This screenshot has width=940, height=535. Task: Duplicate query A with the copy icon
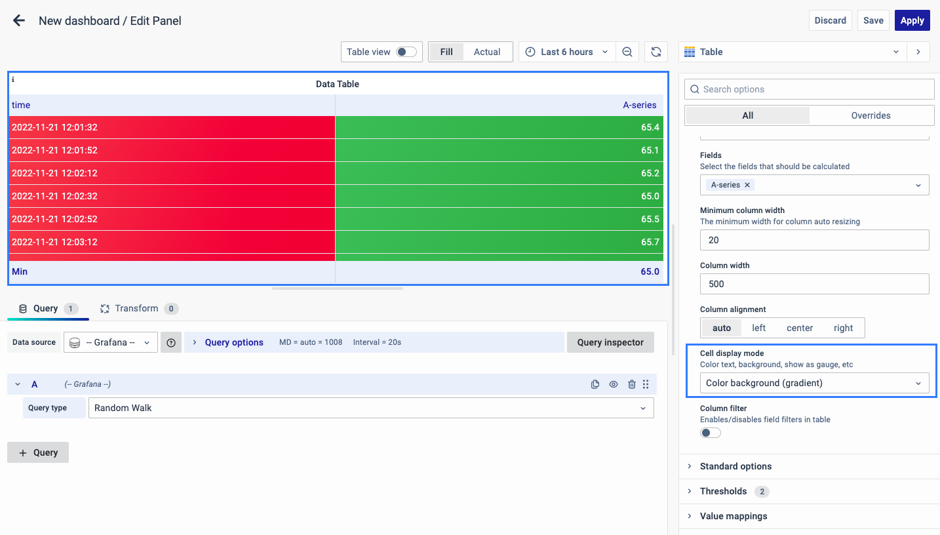point(595,384)
